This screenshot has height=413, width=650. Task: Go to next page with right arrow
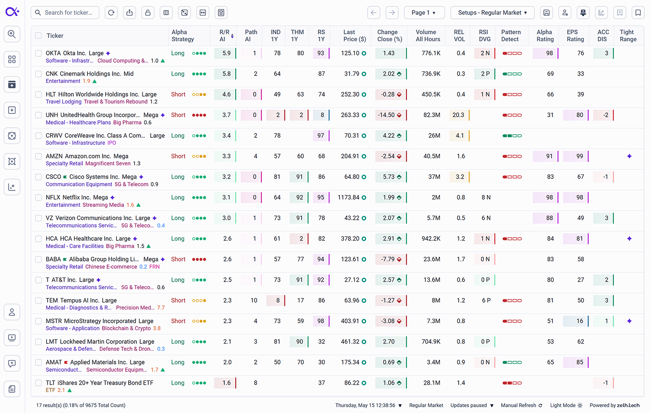[x=392, y=13]
